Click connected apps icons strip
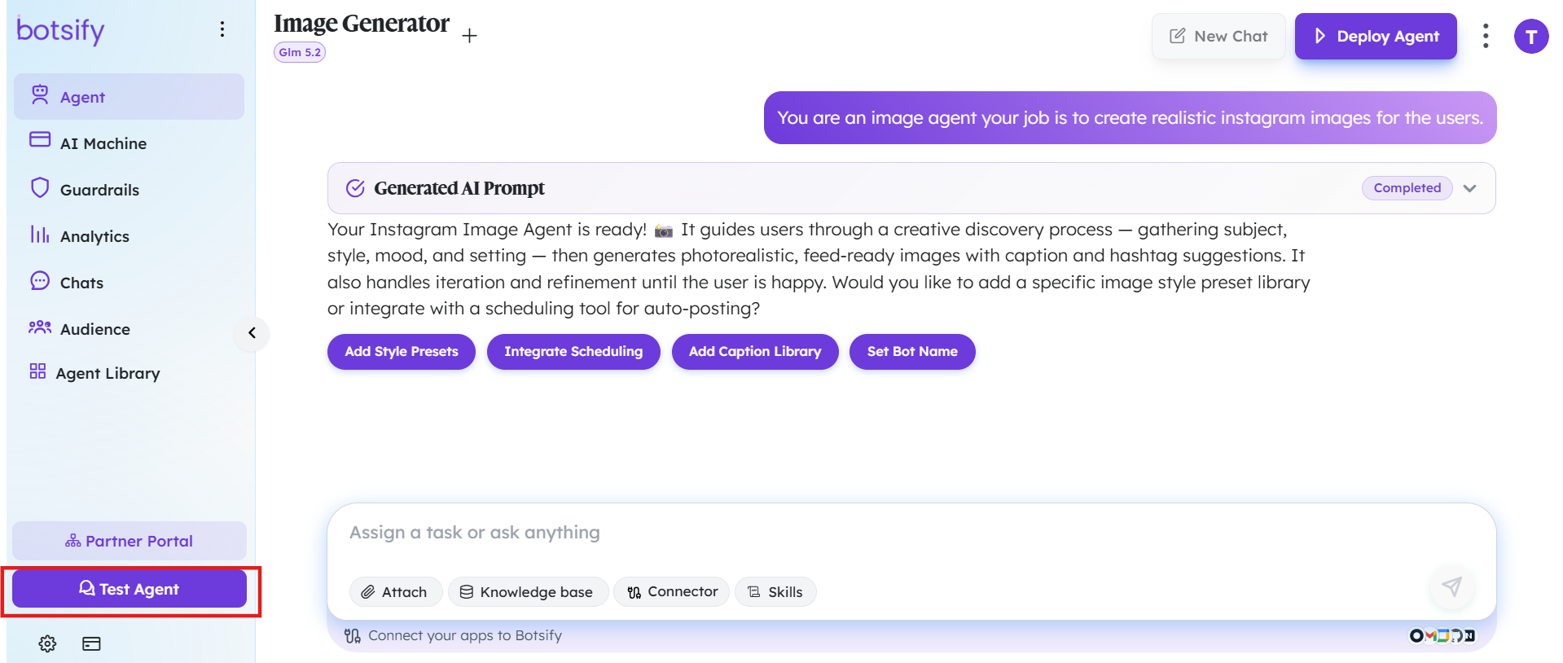 [x=1442, y=635]
